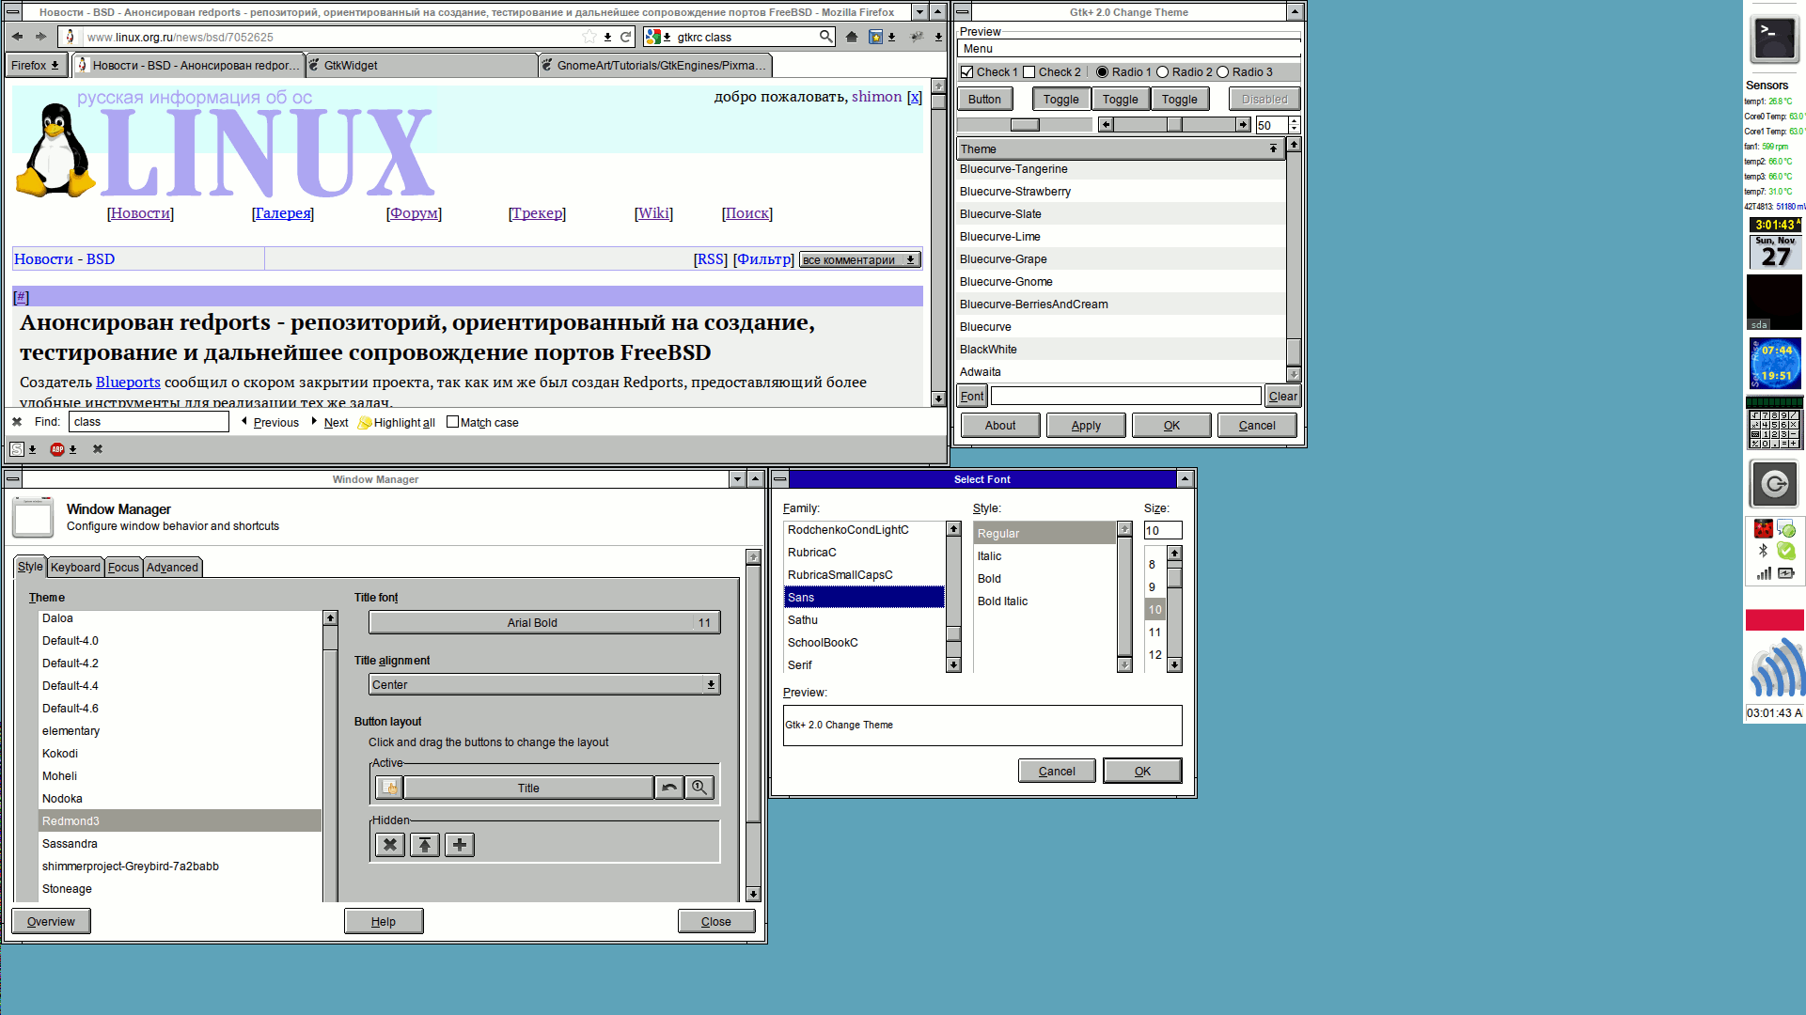Click the Menu bar item in the Preview

pyautogui.click(x=978, y=49)
